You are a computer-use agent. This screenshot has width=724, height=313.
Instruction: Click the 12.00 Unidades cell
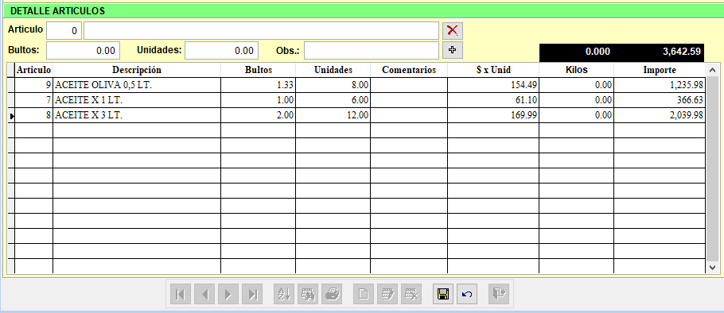(x=333, y=115)
